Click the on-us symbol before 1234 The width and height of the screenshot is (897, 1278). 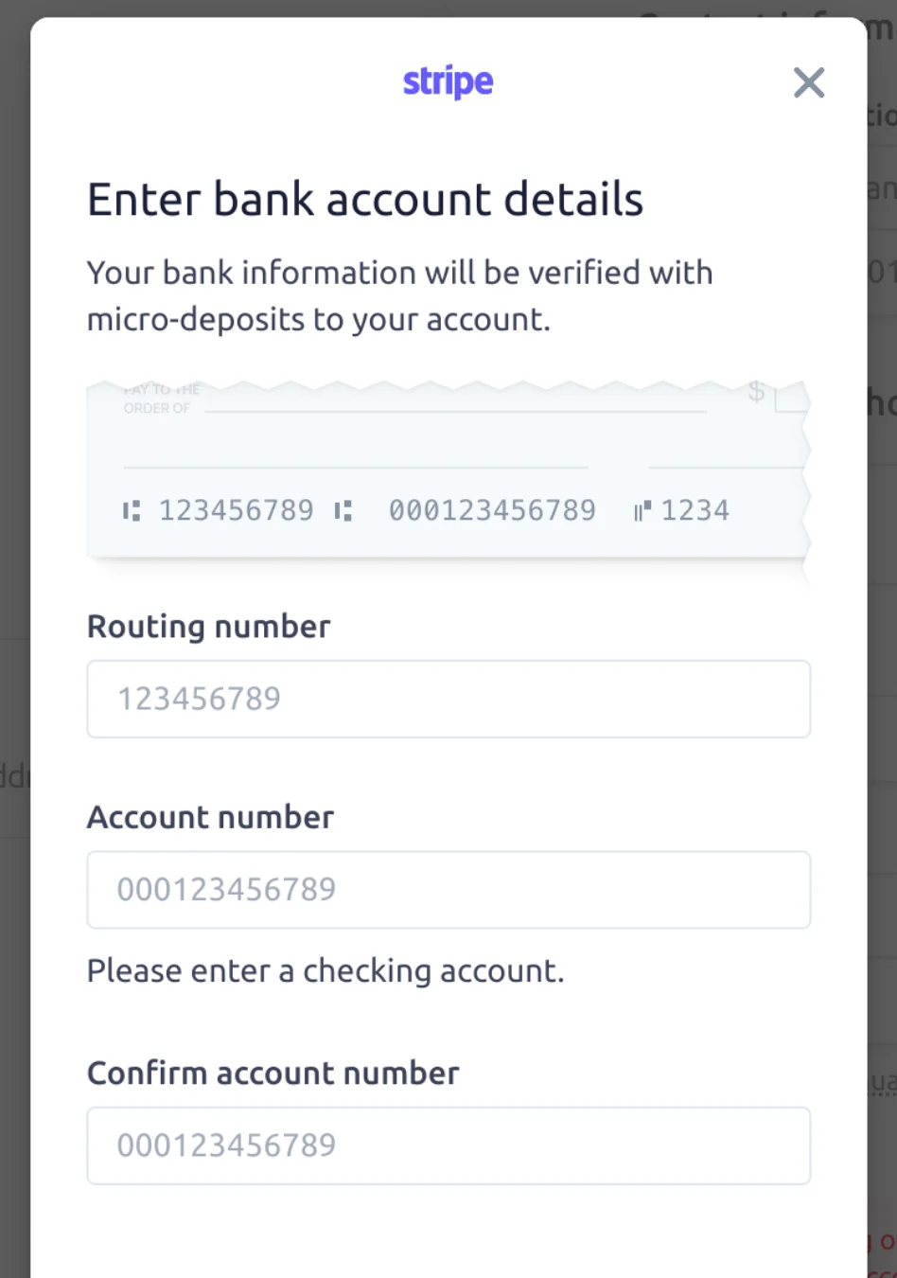click(643, 511)
